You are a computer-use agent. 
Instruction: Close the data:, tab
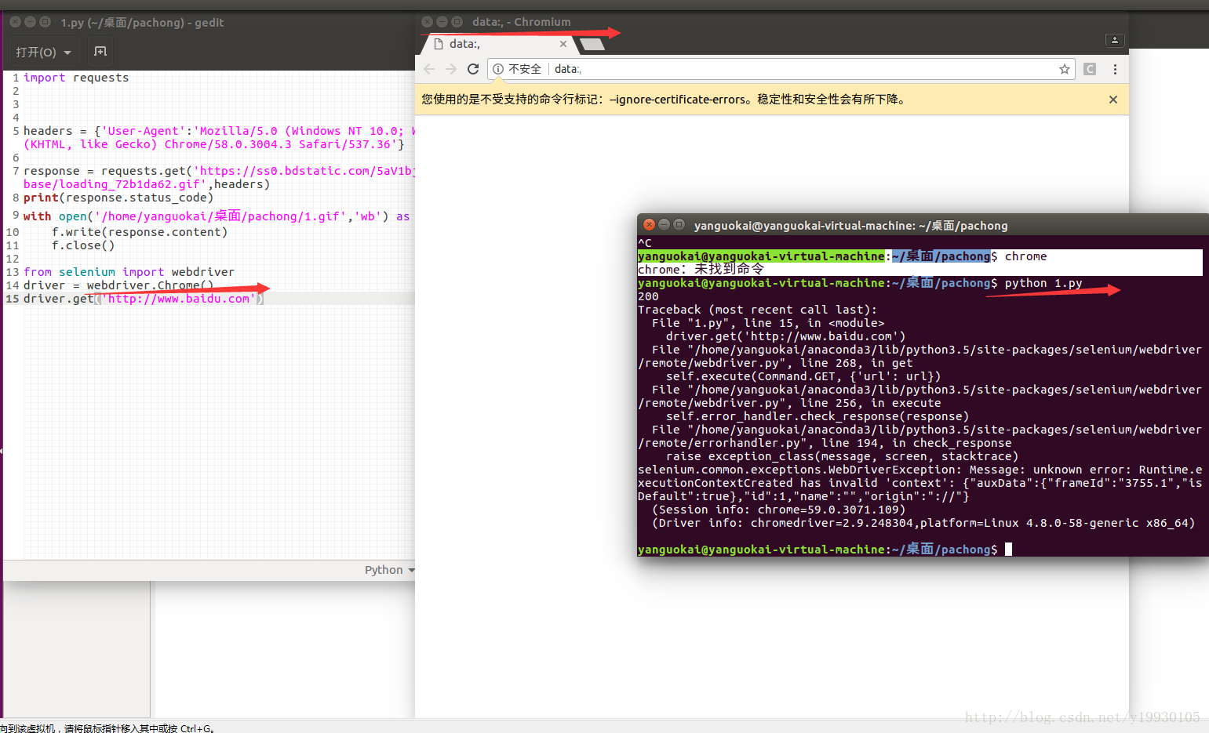[563, 44]
